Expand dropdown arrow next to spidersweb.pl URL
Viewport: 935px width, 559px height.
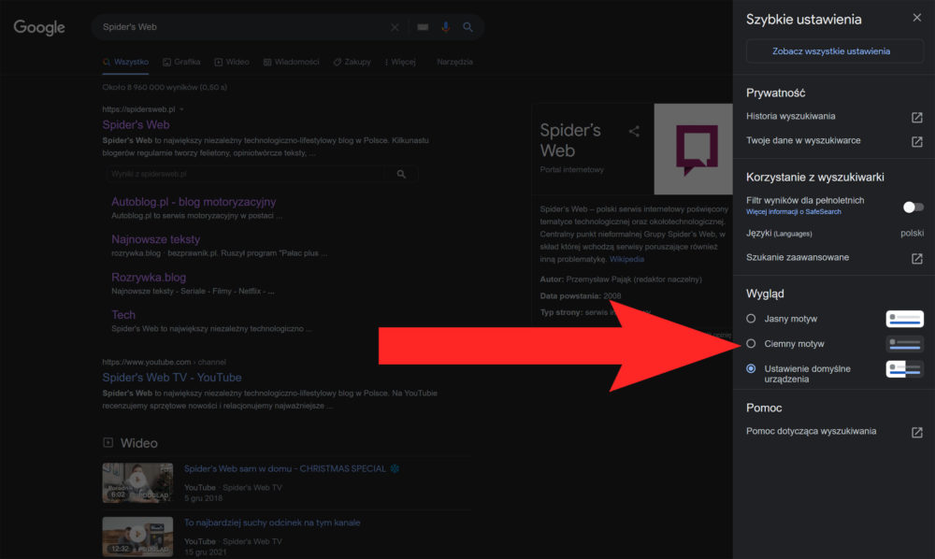181,109
